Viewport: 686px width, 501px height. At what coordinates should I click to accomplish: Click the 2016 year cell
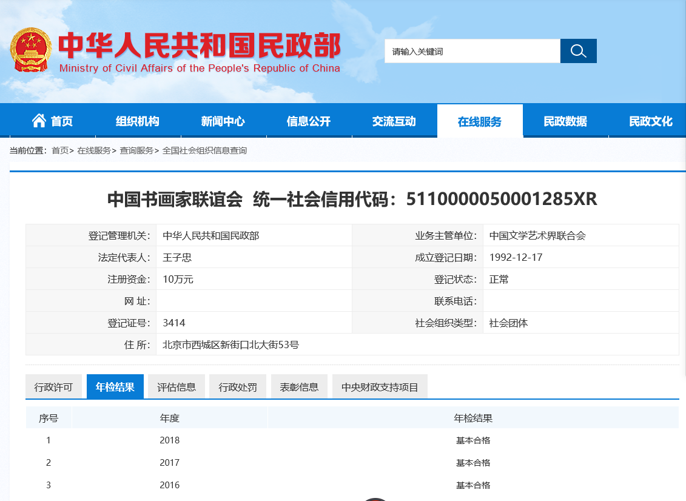[170, 485]
